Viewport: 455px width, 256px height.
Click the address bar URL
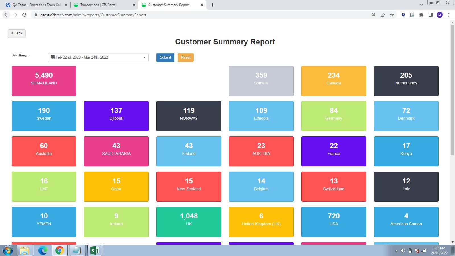tap(93, 15)
